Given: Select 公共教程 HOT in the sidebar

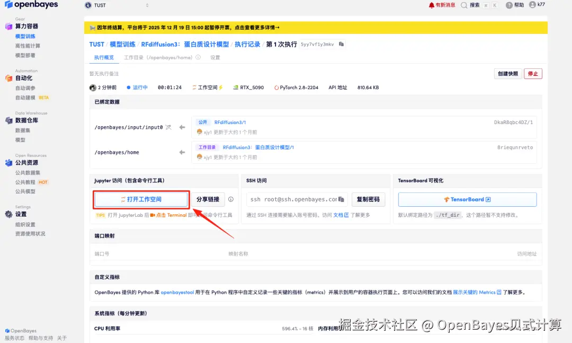Looking at the screenshot, I should [32, 182].
